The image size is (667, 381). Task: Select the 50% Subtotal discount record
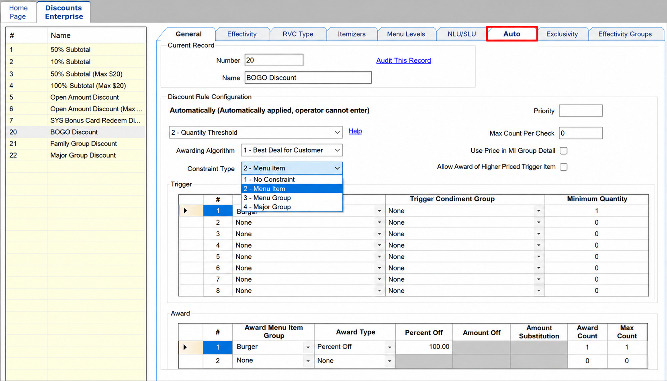click(x=76, y=49)
